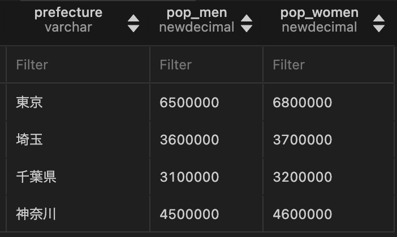The width and height of the screenshot is (397, 237).
Task: Focus the prefecture Filter field
Action: click(78, 65)
